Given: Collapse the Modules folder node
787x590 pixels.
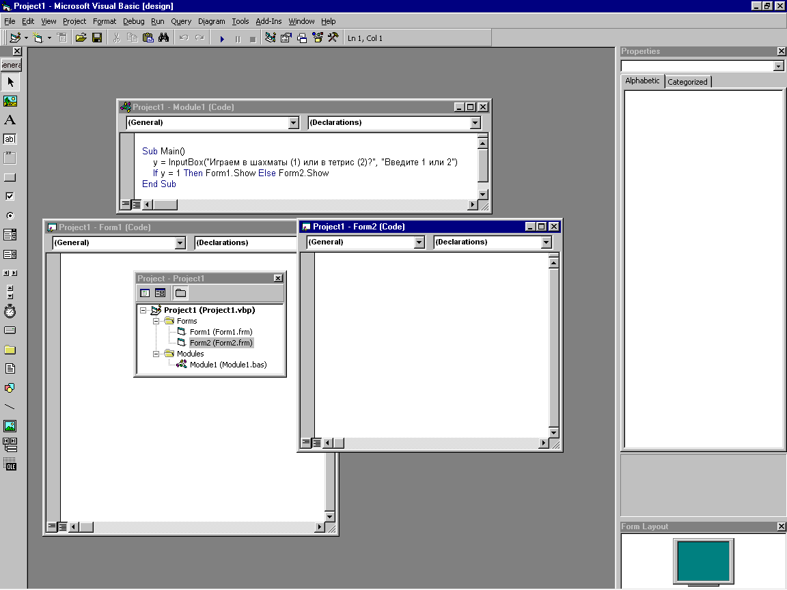Looking at the screenshot, I should click(156, 354).
